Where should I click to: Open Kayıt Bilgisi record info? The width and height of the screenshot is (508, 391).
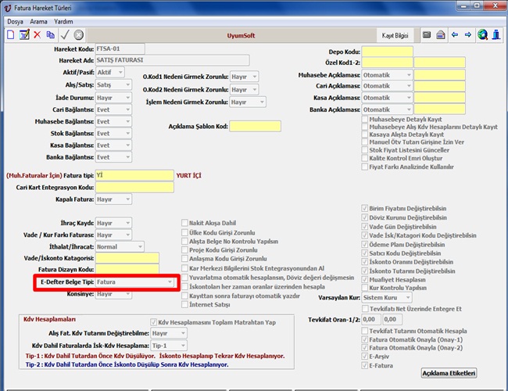pyautogui.click(x=395, y=35)
